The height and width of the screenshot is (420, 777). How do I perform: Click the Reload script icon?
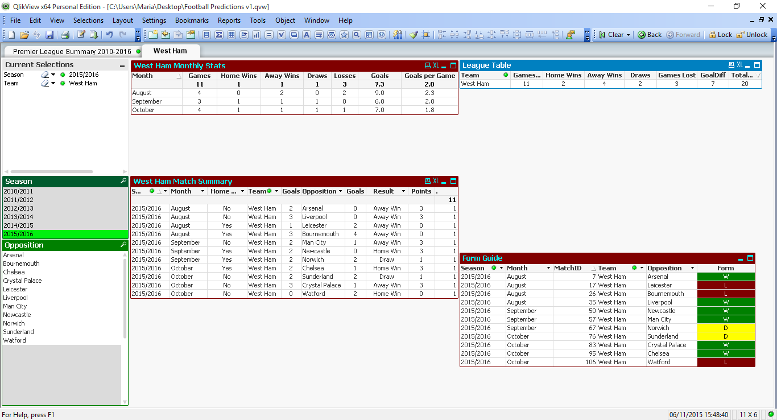93,35
